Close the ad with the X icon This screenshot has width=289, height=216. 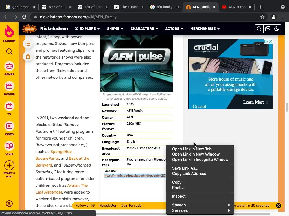click(x=270, y=42)
